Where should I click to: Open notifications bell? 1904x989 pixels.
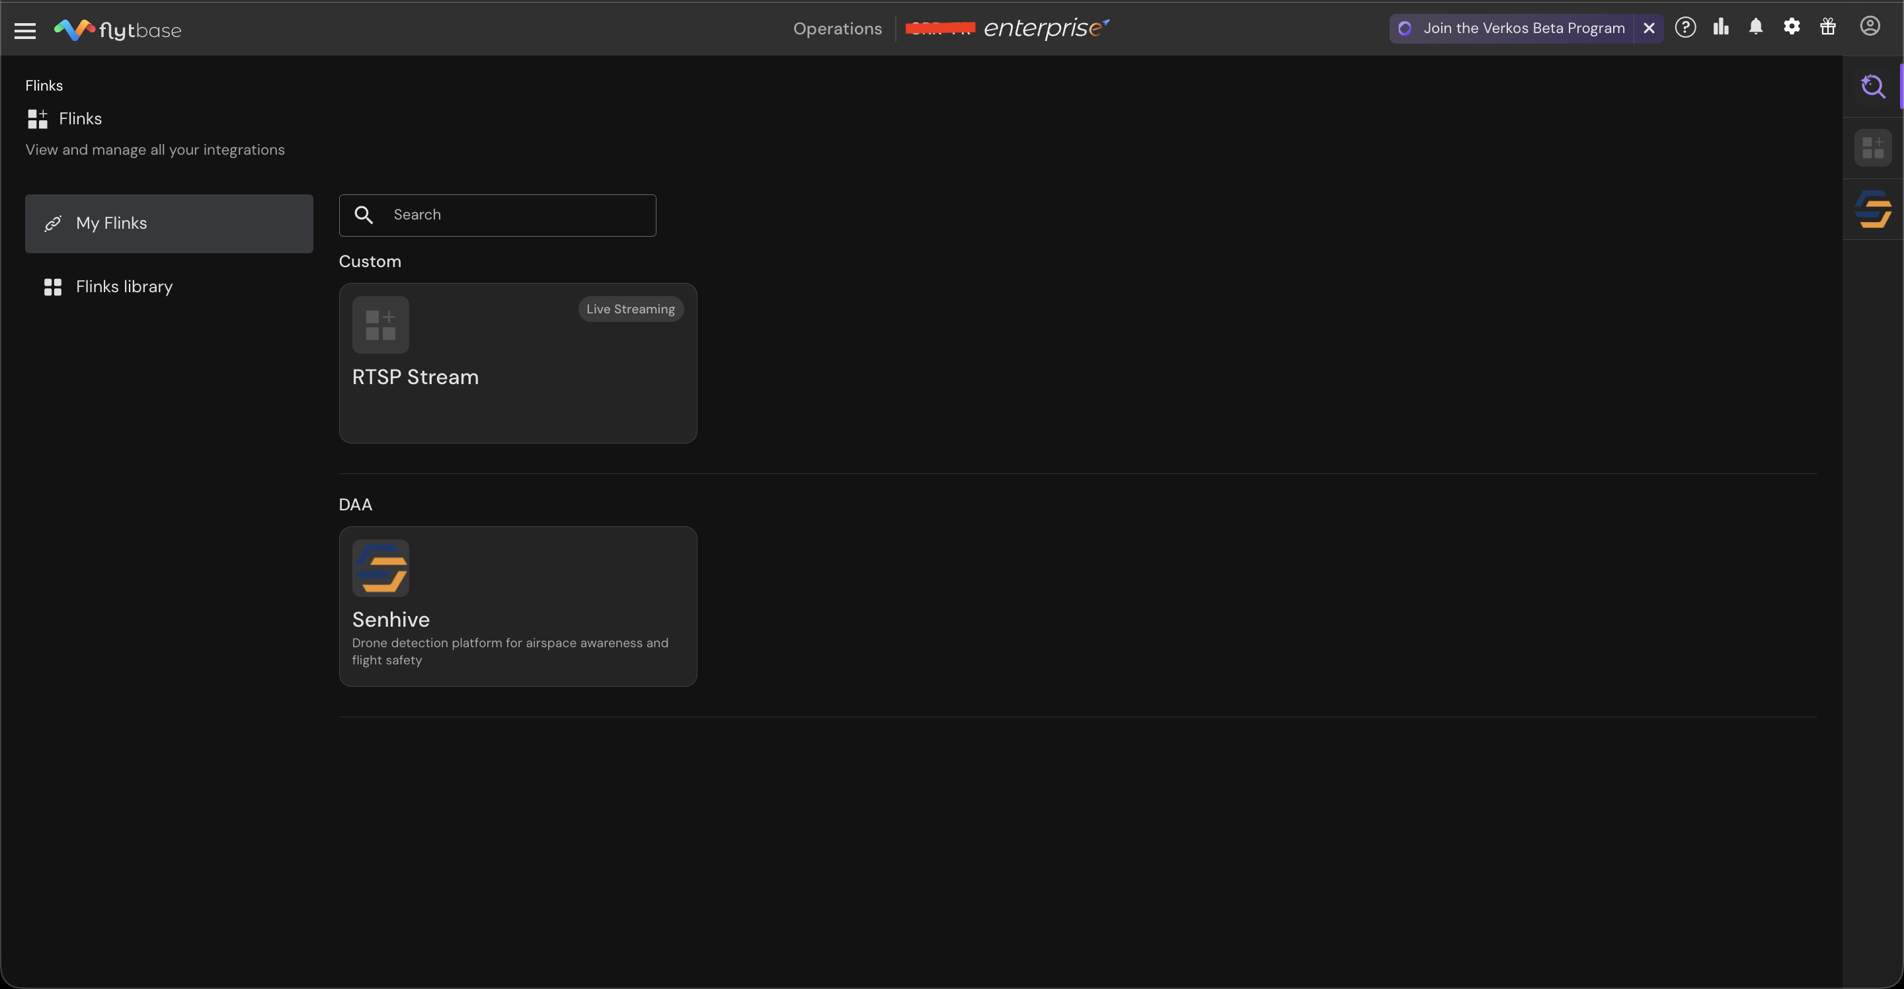1755,27
